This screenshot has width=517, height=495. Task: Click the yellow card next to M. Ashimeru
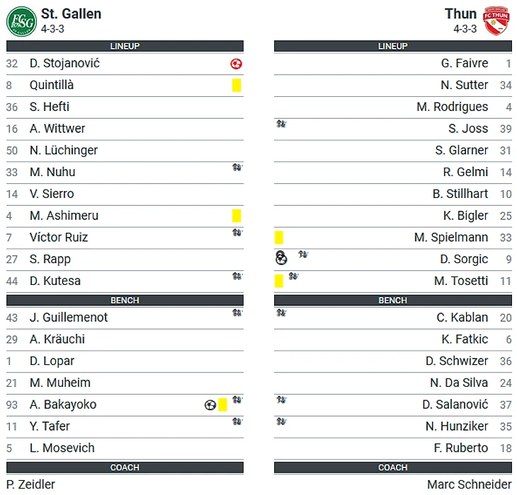click(x=237, y=216)
